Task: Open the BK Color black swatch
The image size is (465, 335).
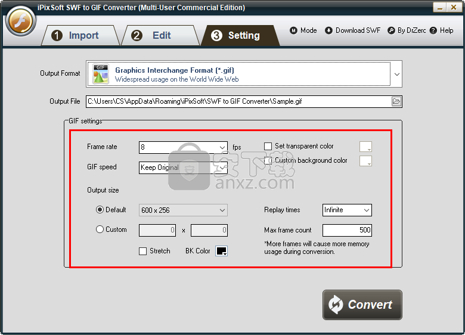Action: (x=222, y=251)
